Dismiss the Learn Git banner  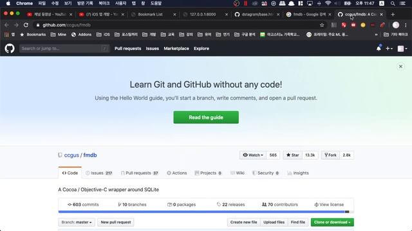400,67
